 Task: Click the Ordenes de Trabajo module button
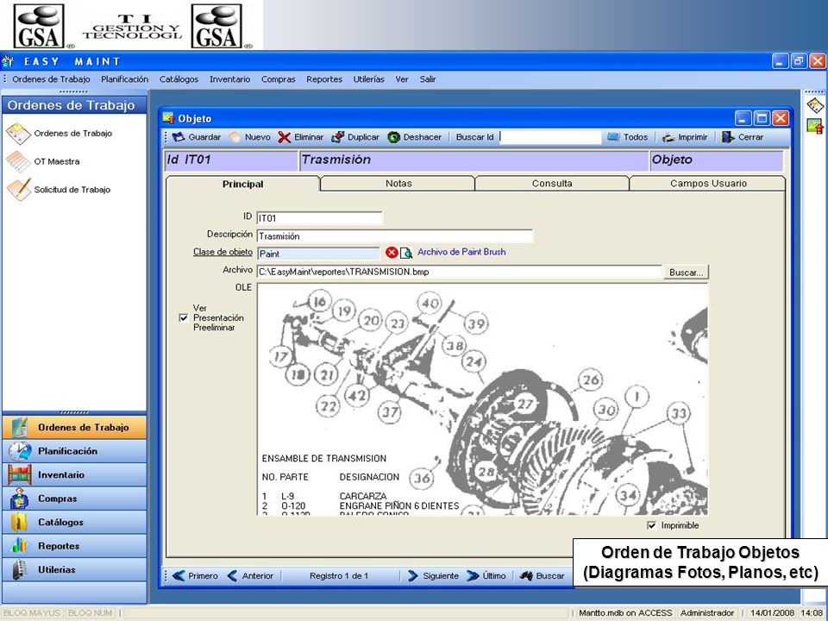[x=74, y=427]
